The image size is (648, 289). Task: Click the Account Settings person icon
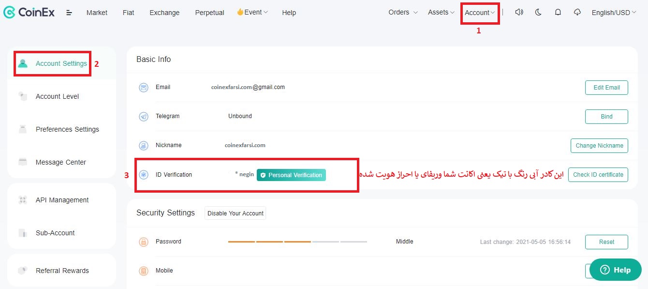(x=23, y=63)
